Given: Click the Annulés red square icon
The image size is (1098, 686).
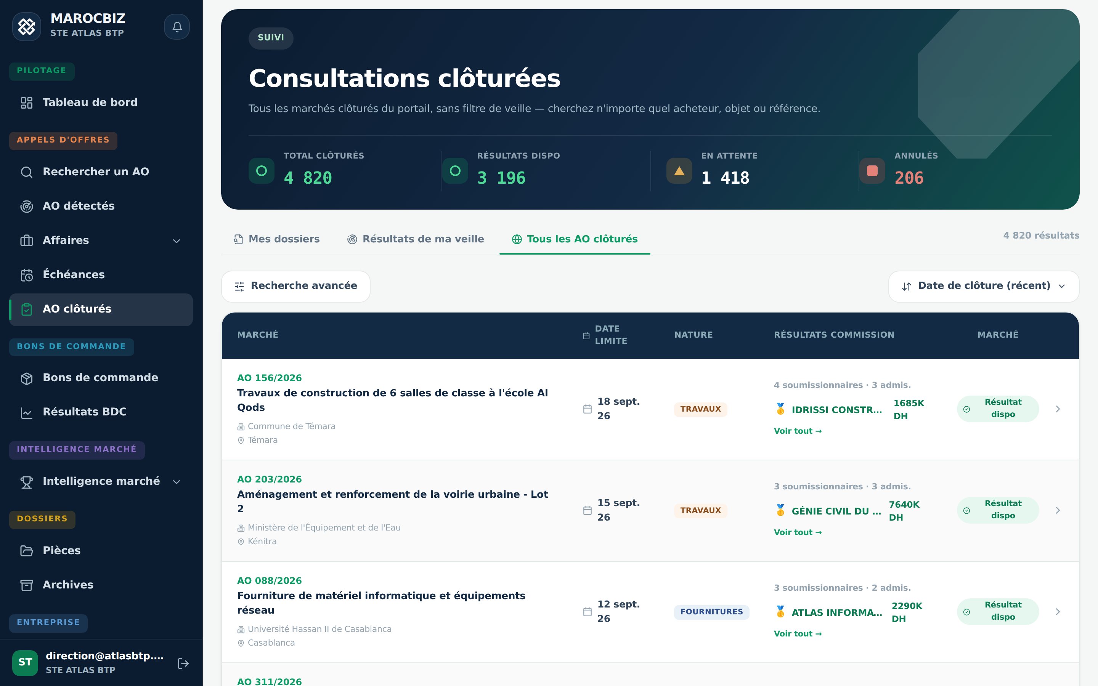Looking at the screenshot, I should point(872,171).
